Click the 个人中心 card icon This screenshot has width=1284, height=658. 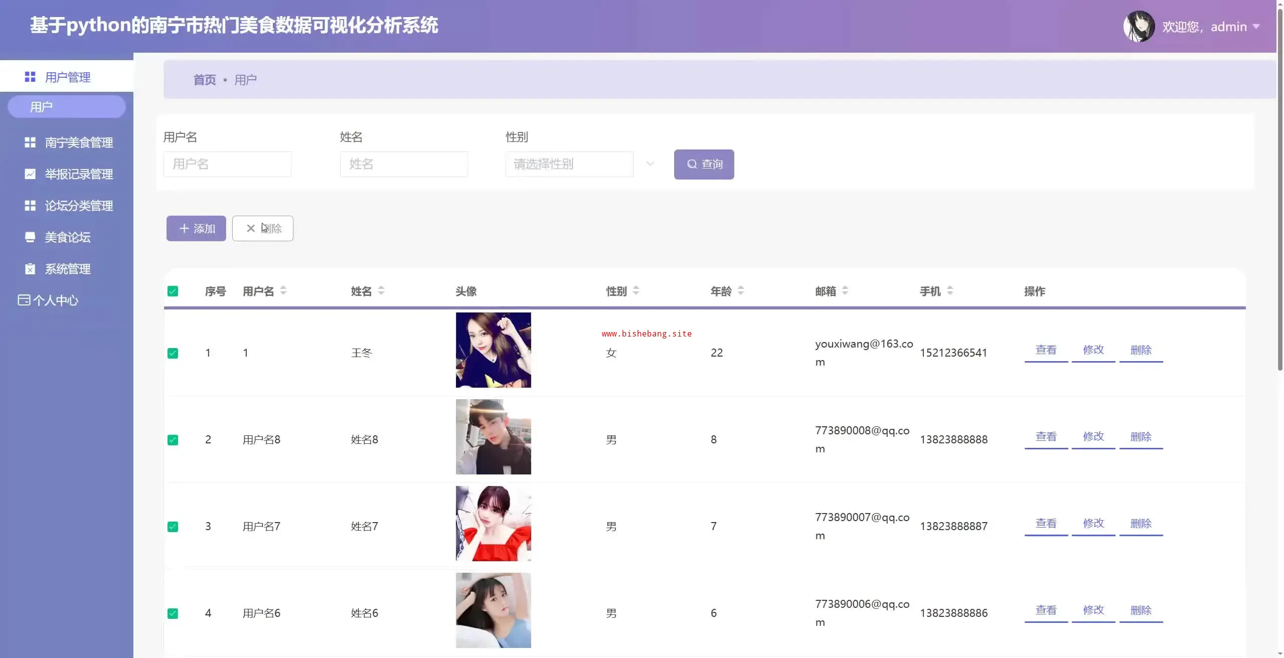24,300
